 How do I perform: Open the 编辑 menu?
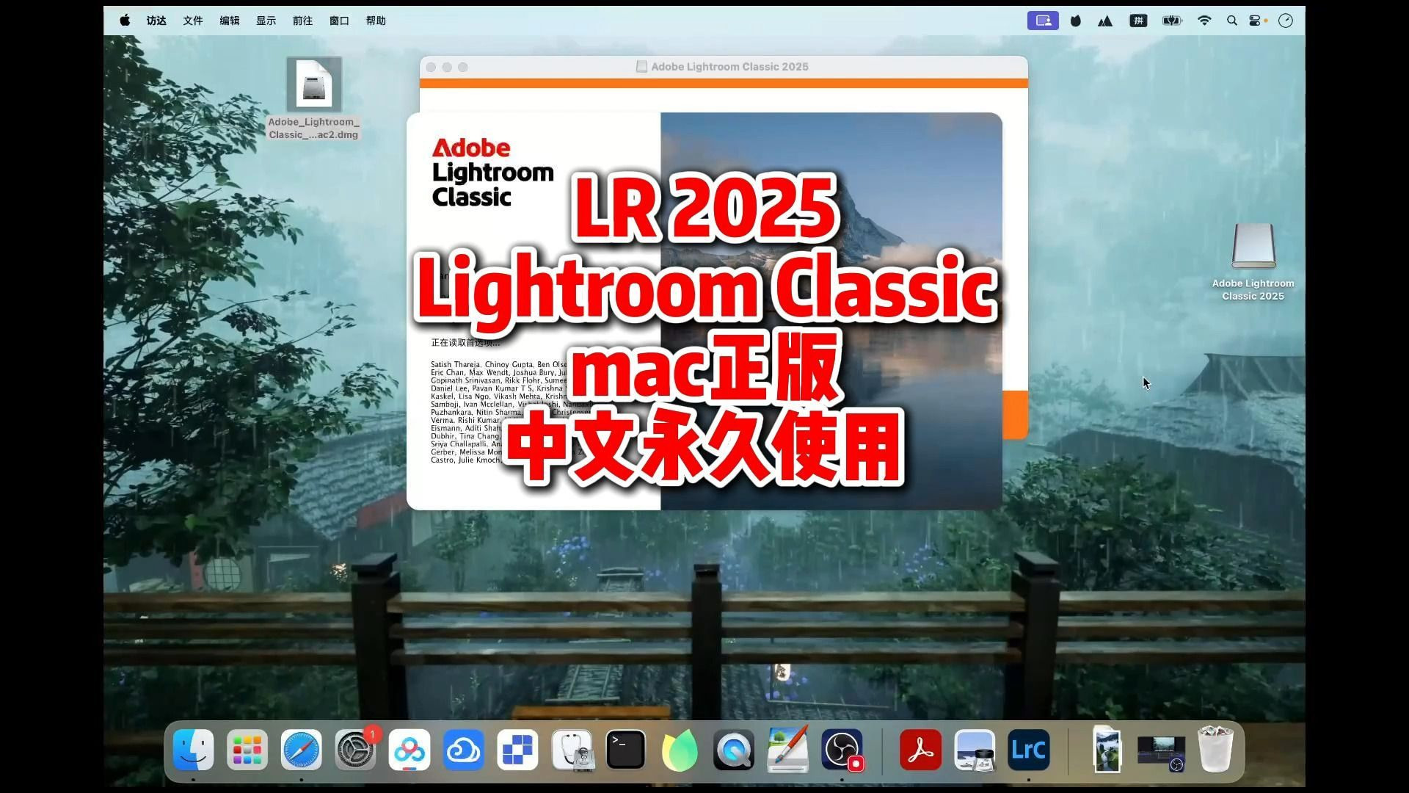coord(230,21)
